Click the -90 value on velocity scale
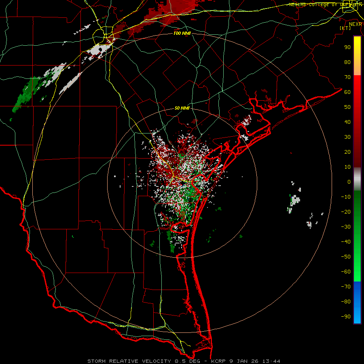364x364 pixels. coord(346,317)
